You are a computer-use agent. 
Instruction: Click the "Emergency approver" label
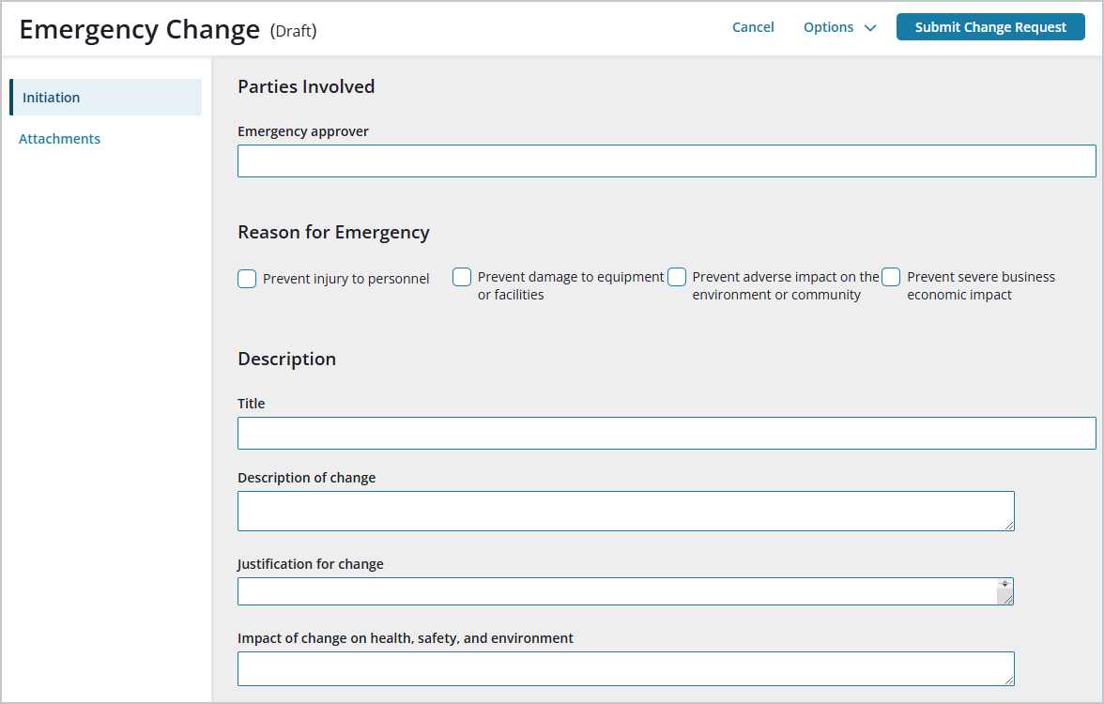tap(302, 131)
